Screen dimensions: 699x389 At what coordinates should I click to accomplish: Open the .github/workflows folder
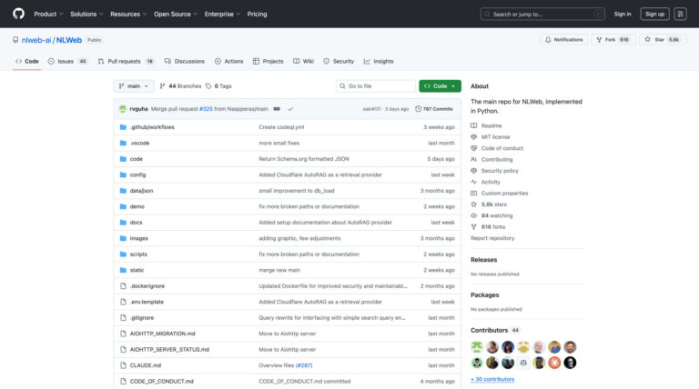pyautogui.click(x=152, y=127)
